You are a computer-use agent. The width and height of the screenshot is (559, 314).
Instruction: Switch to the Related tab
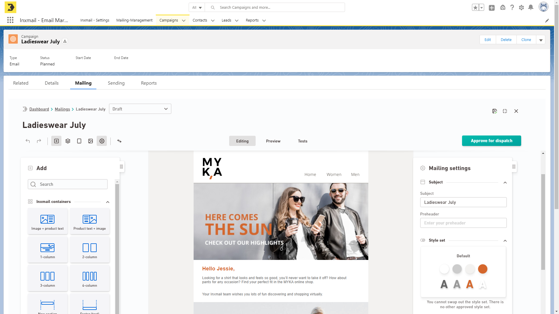point(21,83)
